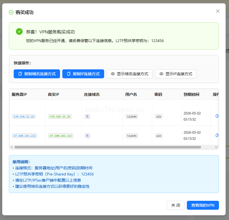Show IP connection via 显示IP连接方式
Image resolution: width=229 pixels, height=220 pixels.
point(176,74)
